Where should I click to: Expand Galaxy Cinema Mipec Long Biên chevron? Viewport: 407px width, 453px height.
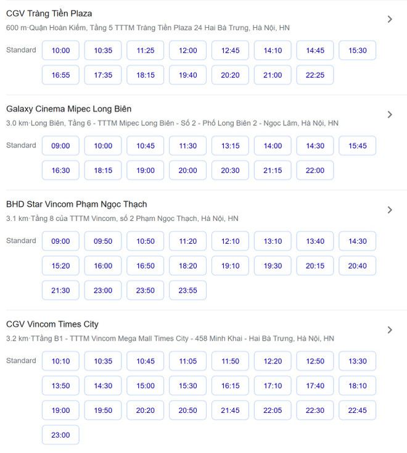tap(389, 115)
